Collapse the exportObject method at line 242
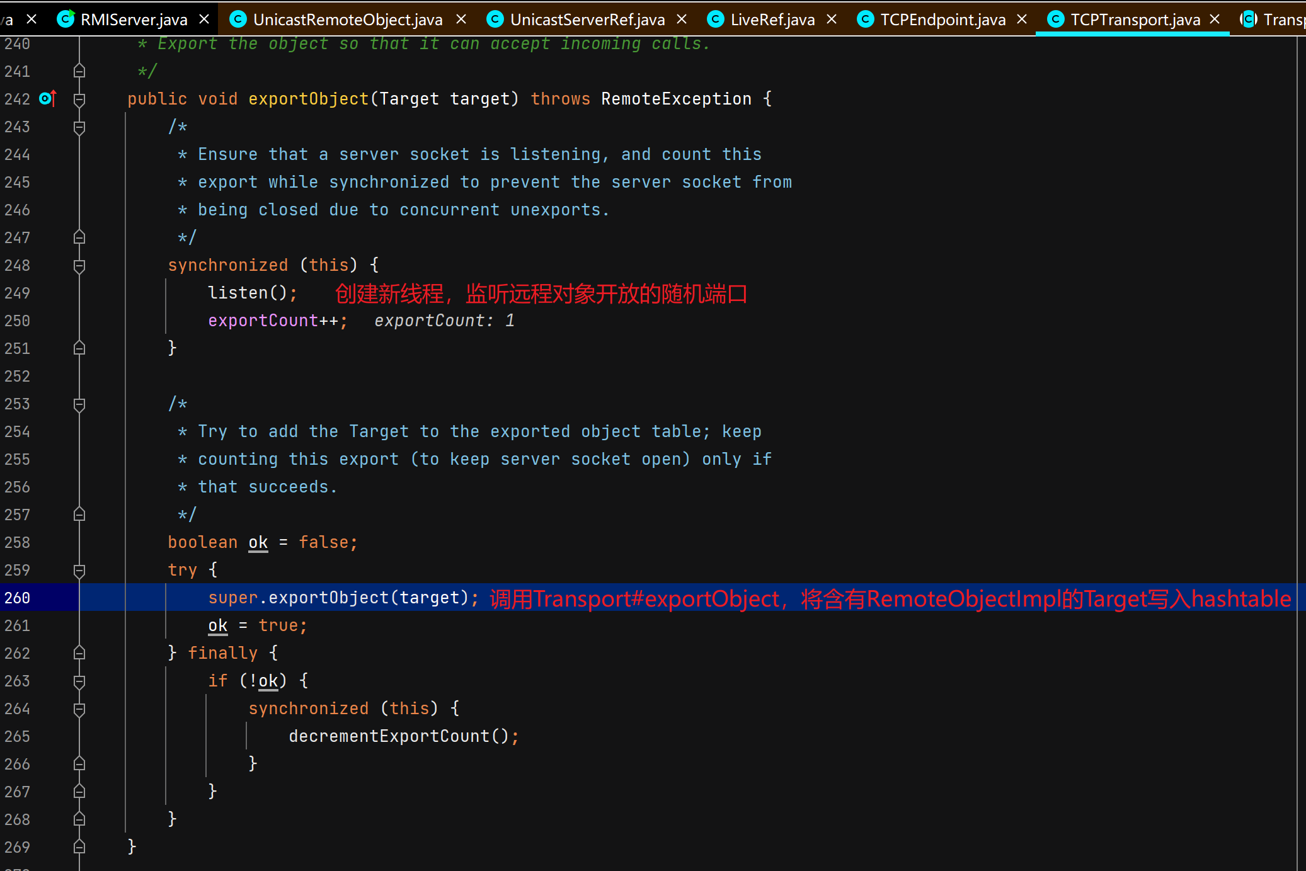The width and height of the screenshot is (1306, 871). click(79, 99)
